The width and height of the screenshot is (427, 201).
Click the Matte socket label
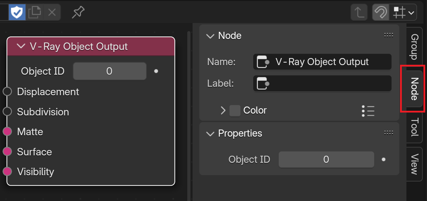click(30, 132)
